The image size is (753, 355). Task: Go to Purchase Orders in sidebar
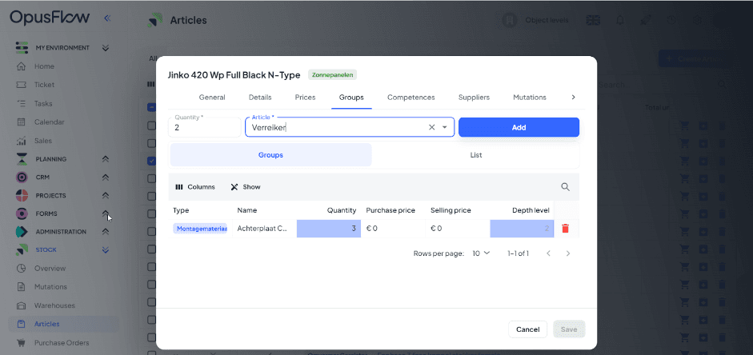(61, 343)
